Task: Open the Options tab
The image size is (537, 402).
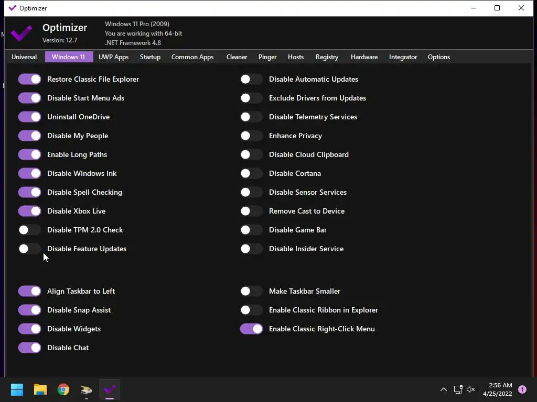Action: tap(439, 57)
